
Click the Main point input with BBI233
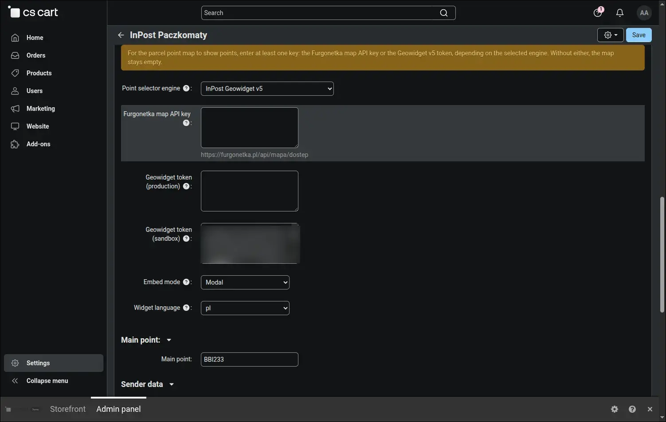click(250, 359)
